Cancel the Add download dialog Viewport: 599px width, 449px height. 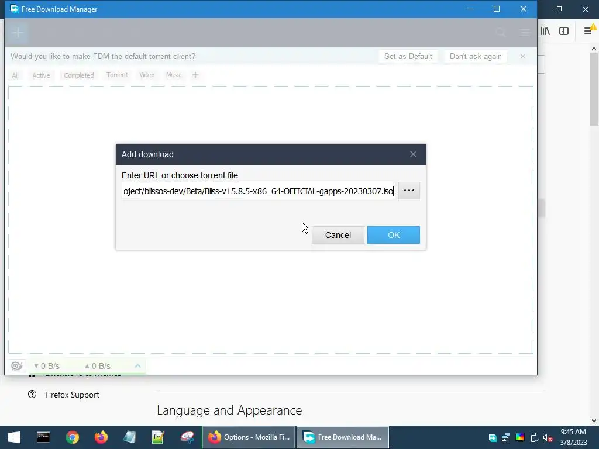point(338,235)
